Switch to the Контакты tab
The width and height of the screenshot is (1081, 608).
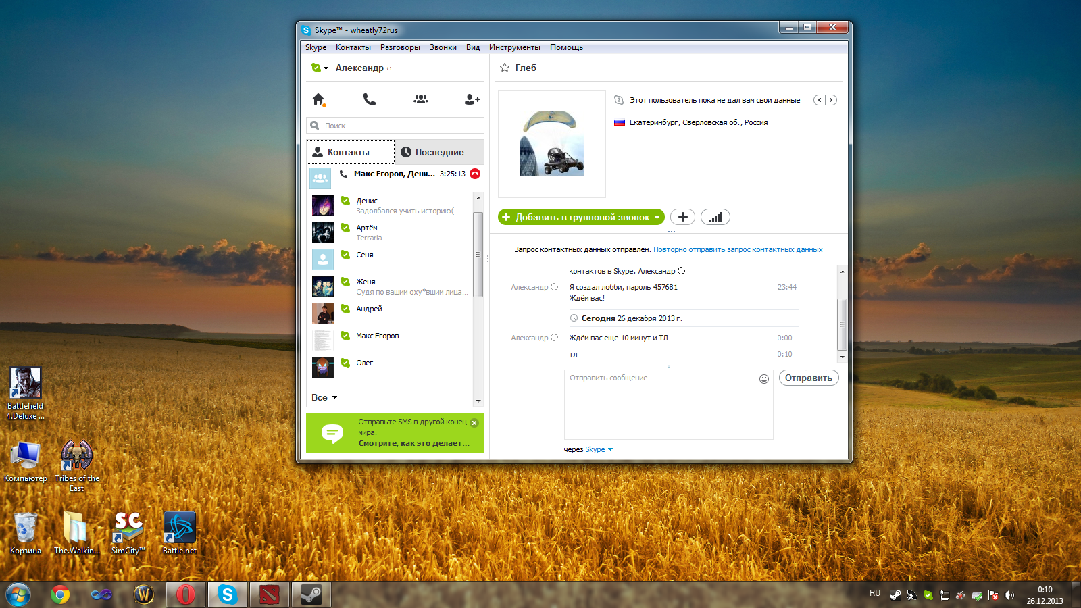pyautogui.click(x=351, y=152)
